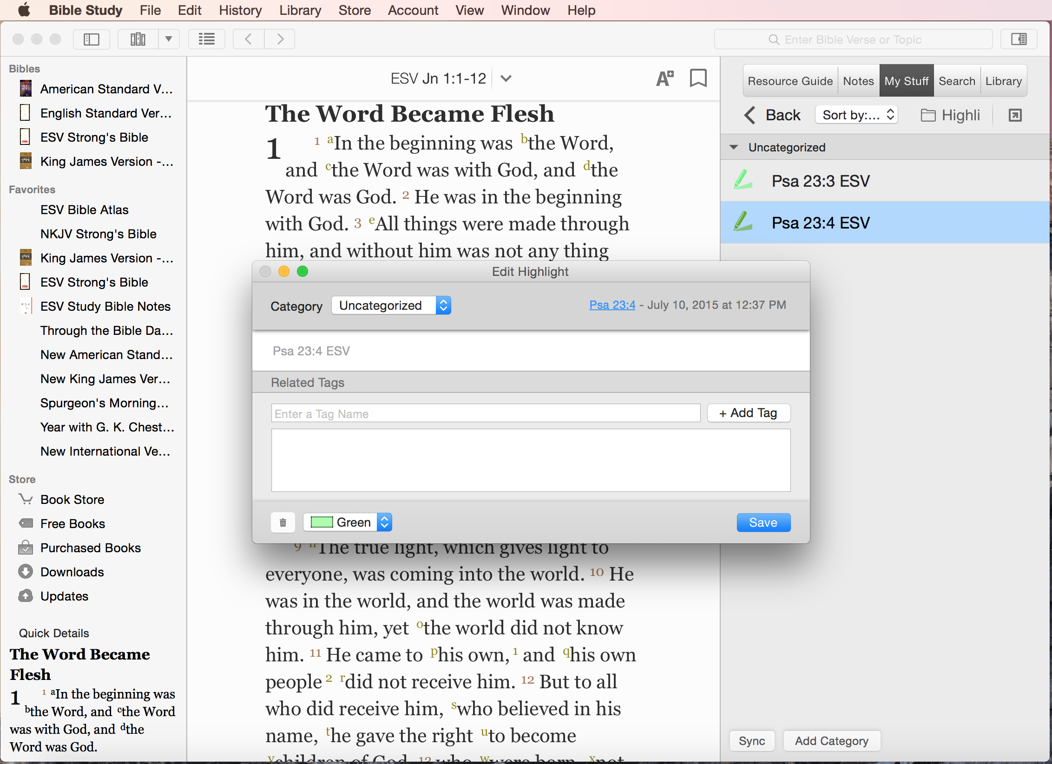Open the Green highlight color dropdown
The height and width of the screenshot is (764, 1052).
pos(348,522)
